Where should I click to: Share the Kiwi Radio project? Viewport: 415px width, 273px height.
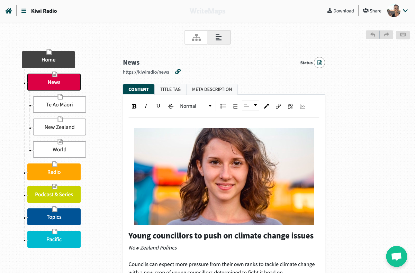pos(372,11)
